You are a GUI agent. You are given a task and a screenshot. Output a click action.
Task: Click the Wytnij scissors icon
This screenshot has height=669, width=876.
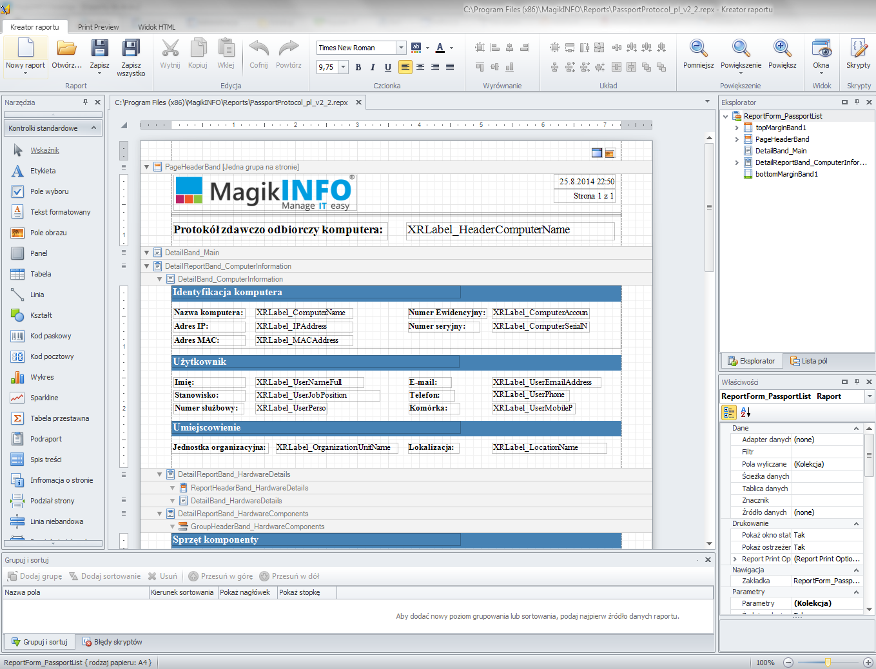(x=170, y=48)
